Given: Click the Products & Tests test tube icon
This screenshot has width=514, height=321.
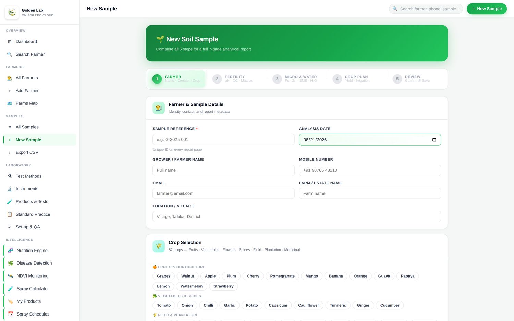Looking at the screenshot, I should [10, 202].
